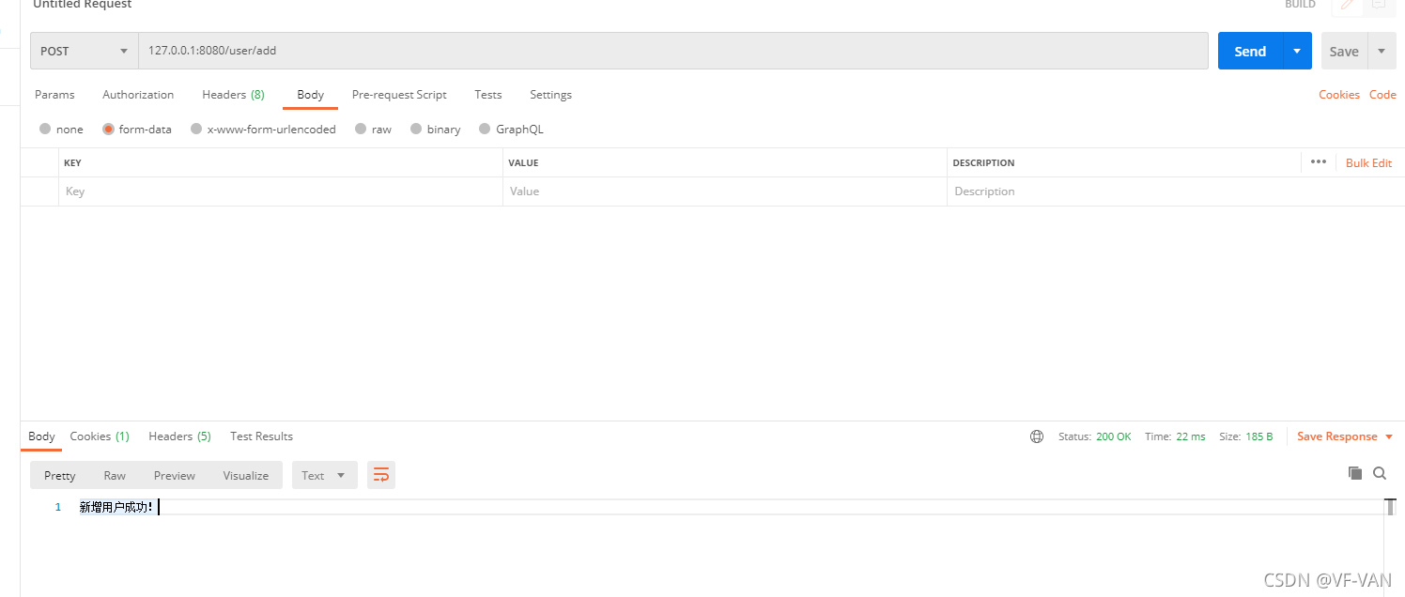Switch response view to Raw
1405x597 pixels.
pyautogui.click(x=115, y=475)
